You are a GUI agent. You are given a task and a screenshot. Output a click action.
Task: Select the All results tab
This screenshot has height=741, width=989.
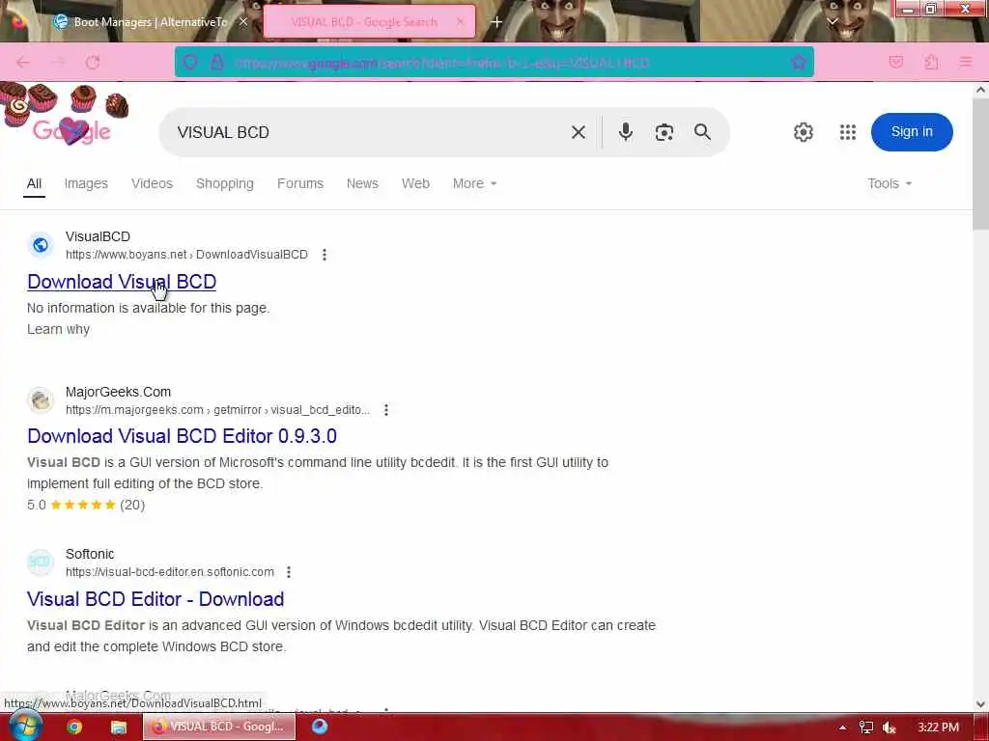point(34,183)
